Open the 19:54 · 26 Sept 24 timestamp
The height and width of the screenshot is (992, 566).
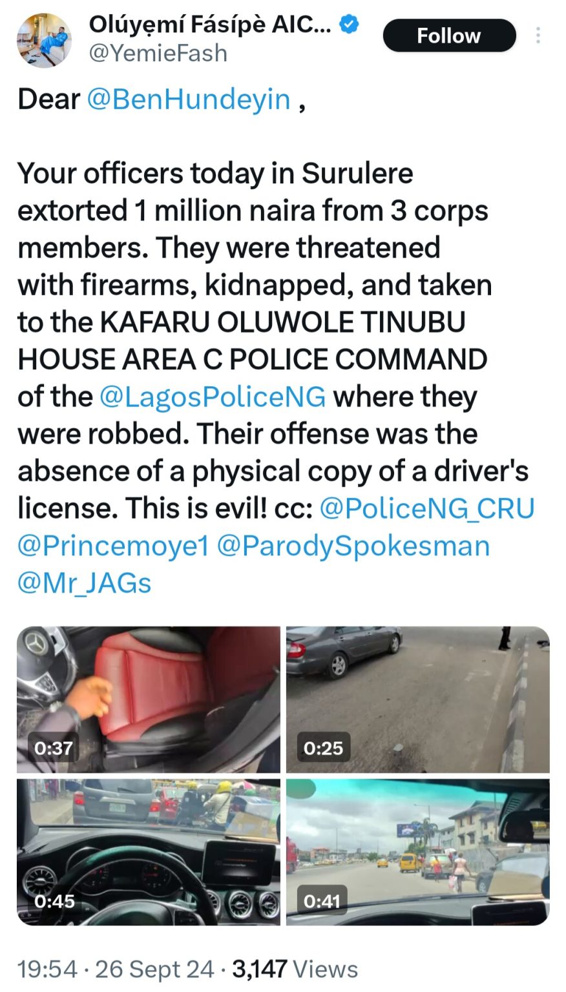pos(116,969)
